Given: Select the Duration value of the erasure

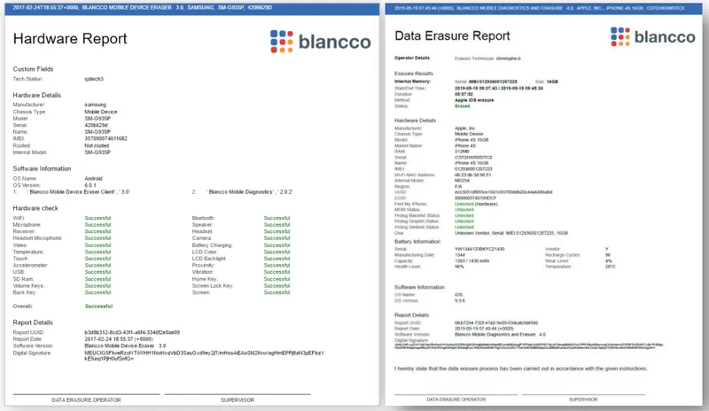Looking at the screenshot, I should point(462,94).
